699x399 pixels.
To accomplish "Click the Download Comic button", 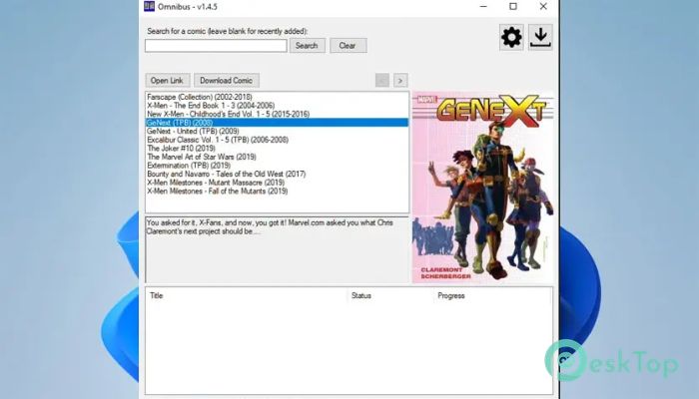I will coord(227,80).
